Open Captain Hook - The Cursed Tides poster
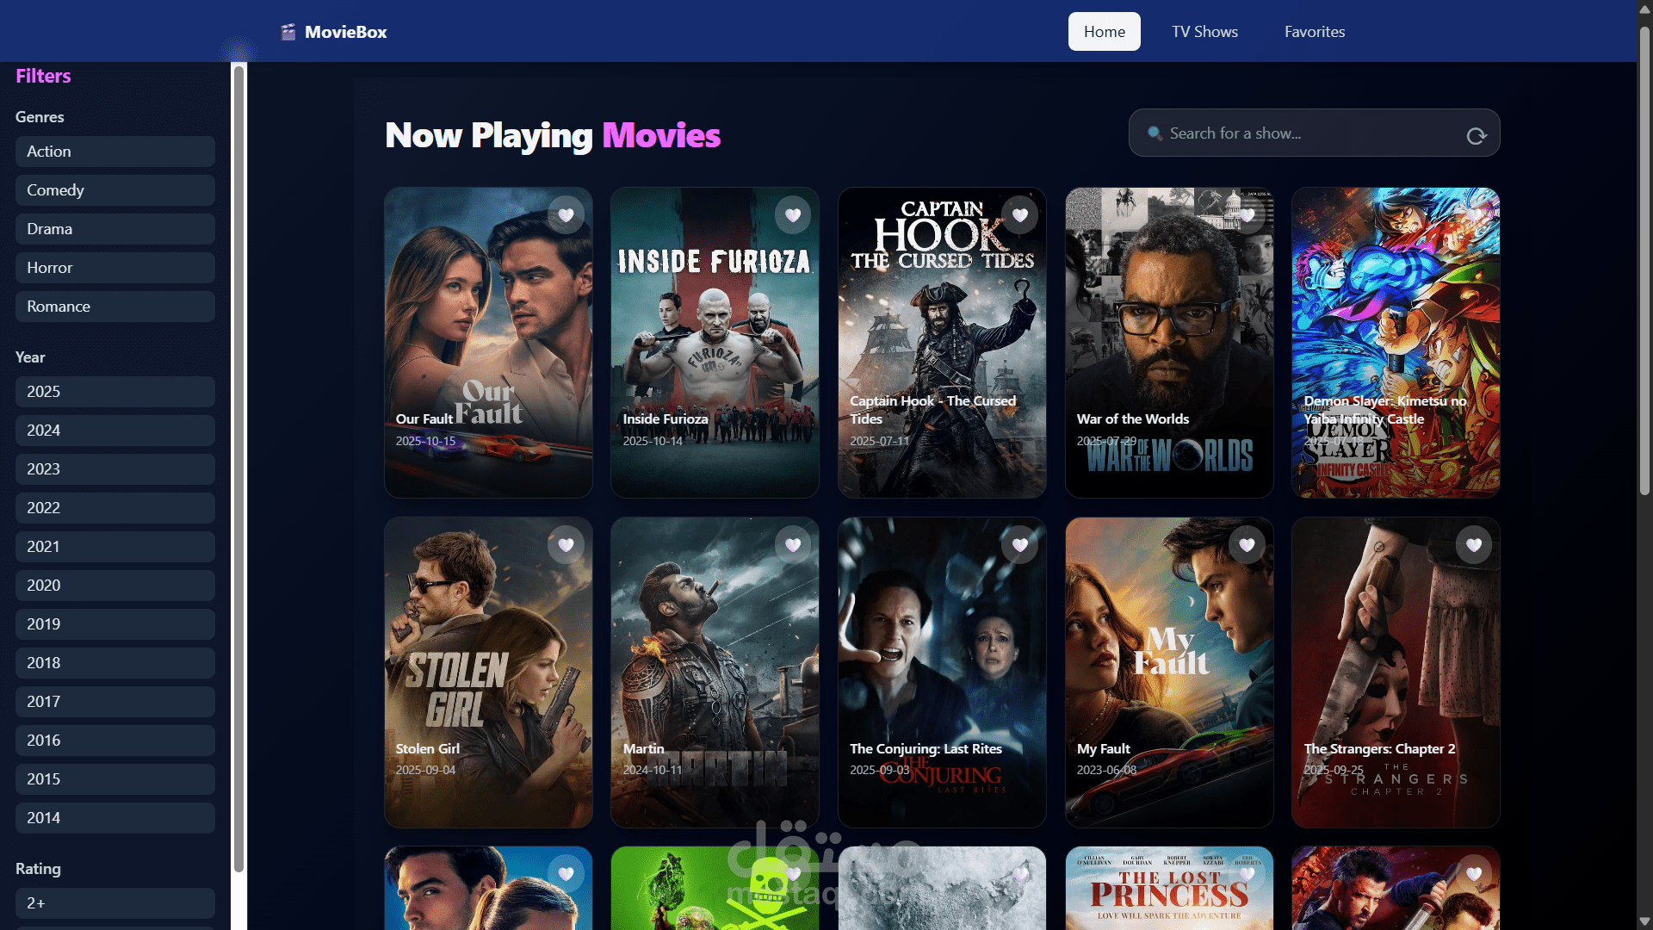 point(942,343)
